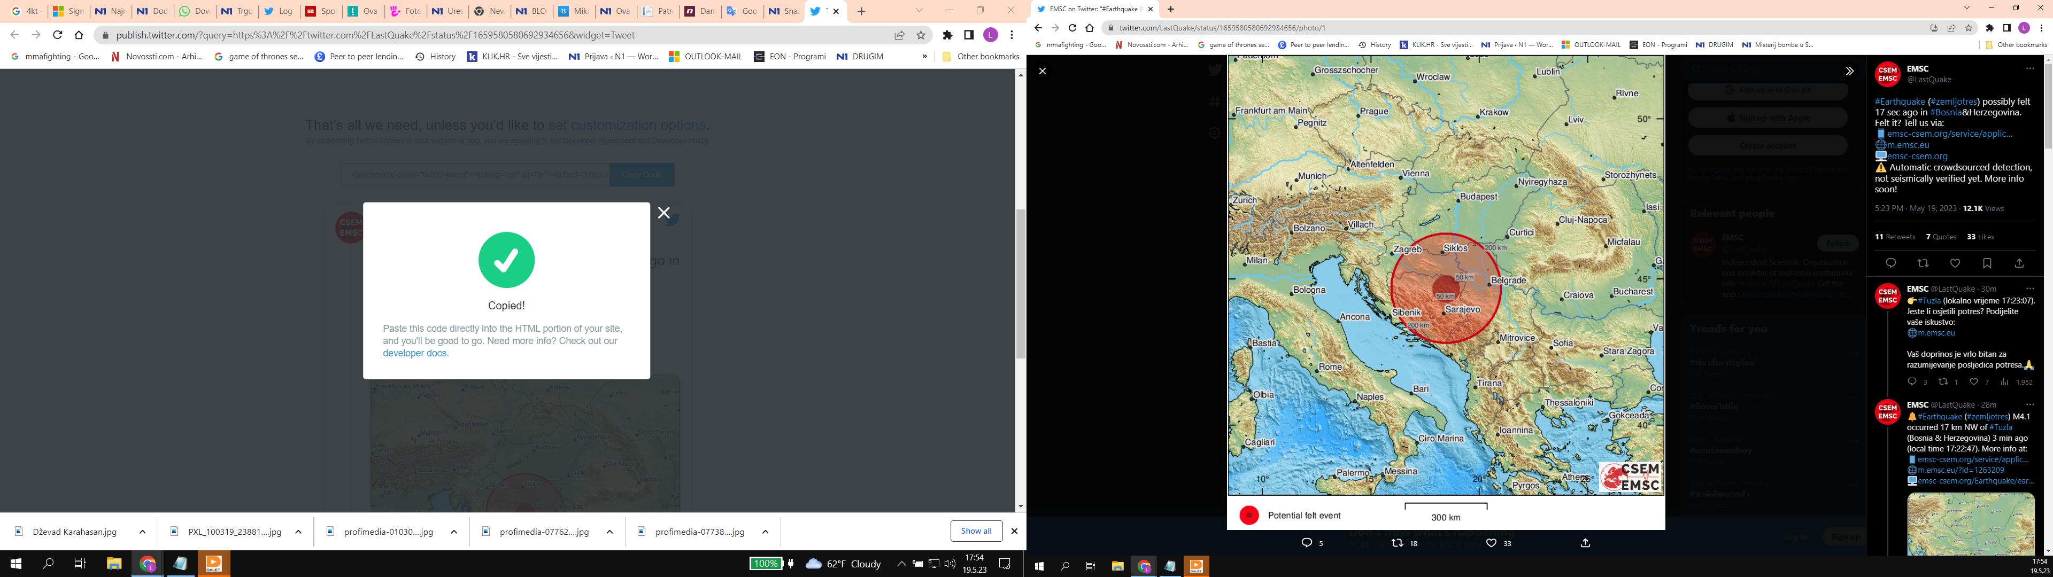
Task: Expand options for Dževad Karahasan.jpg download
Action: pos(143,532)
